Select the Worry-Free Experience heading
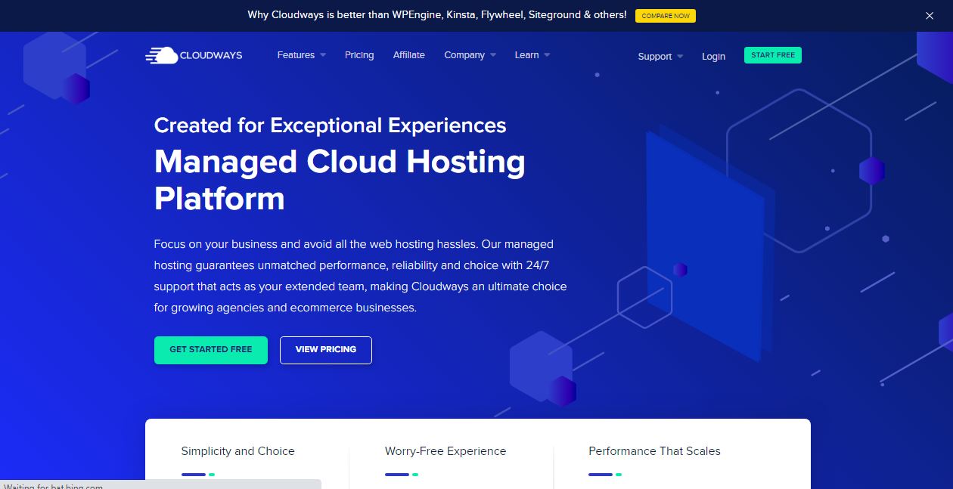Viewport: 953px width, 489px height. point(445,451)
